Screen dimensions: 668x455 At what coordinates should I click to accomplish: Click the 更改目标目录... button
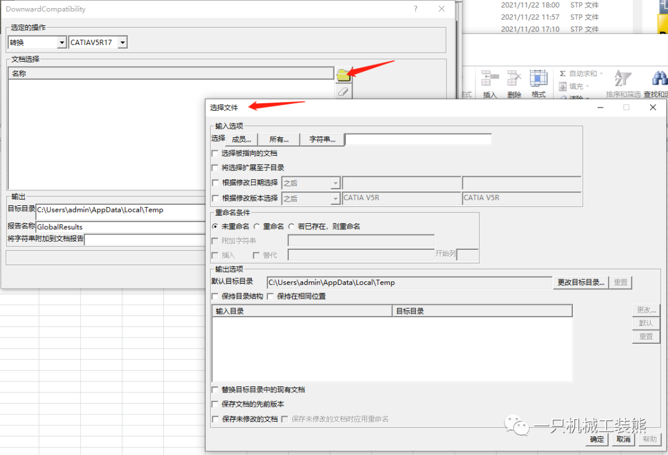click(581, 283)
